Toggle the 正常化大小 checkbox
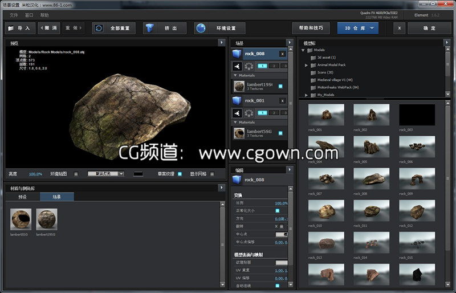Viewport: 456px width, 293px height. pyautogui.click(x=278, y=211)
